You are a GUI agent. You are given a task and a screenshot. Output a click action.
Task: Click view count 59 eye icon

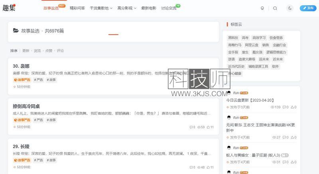[x=199, y=127]
